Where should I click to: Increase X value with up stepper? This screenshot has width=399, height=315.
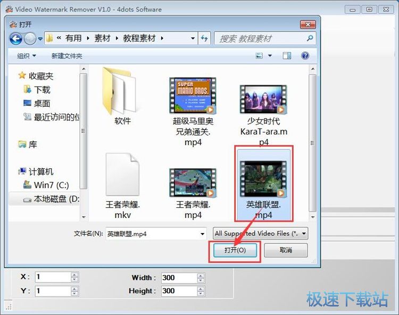(x=74, y=275)
